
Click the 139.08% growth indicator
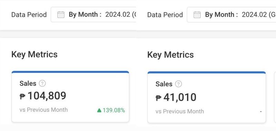(111, 110)
